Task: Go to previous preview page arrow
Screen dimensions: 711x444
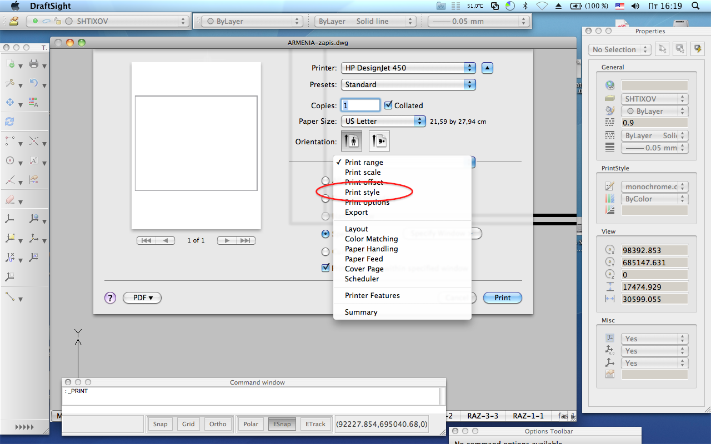Action: pos(165,240)
